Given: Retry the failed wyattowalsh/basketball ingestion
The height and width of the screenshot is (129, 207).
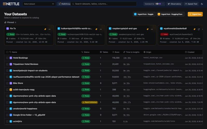Looking at the screenshot, I should [x=199, y=29].
